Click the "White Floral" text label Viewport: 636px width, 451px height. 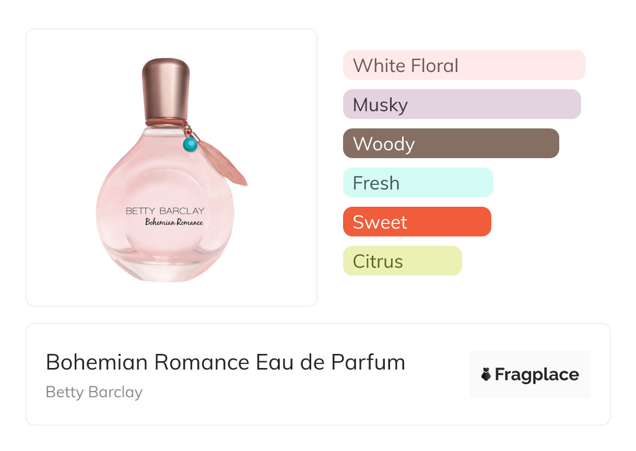point(406,66)
